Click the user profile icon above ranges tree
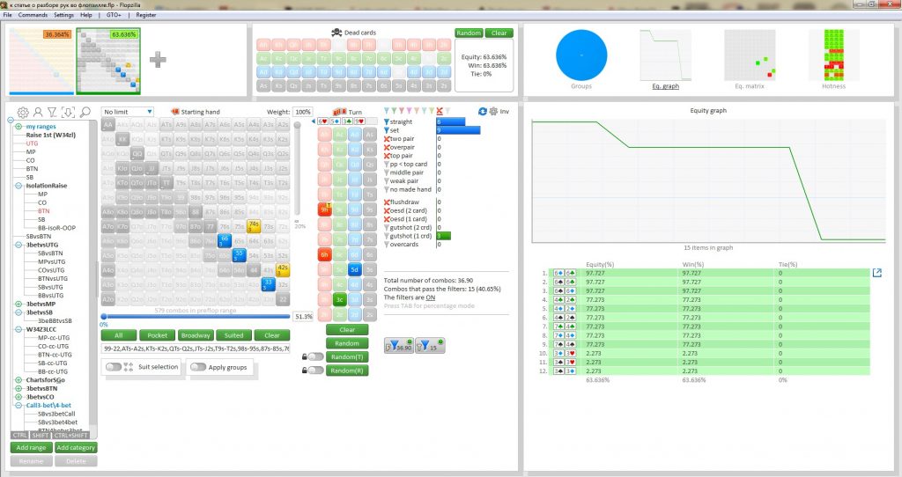 click(x=38, y=112)
